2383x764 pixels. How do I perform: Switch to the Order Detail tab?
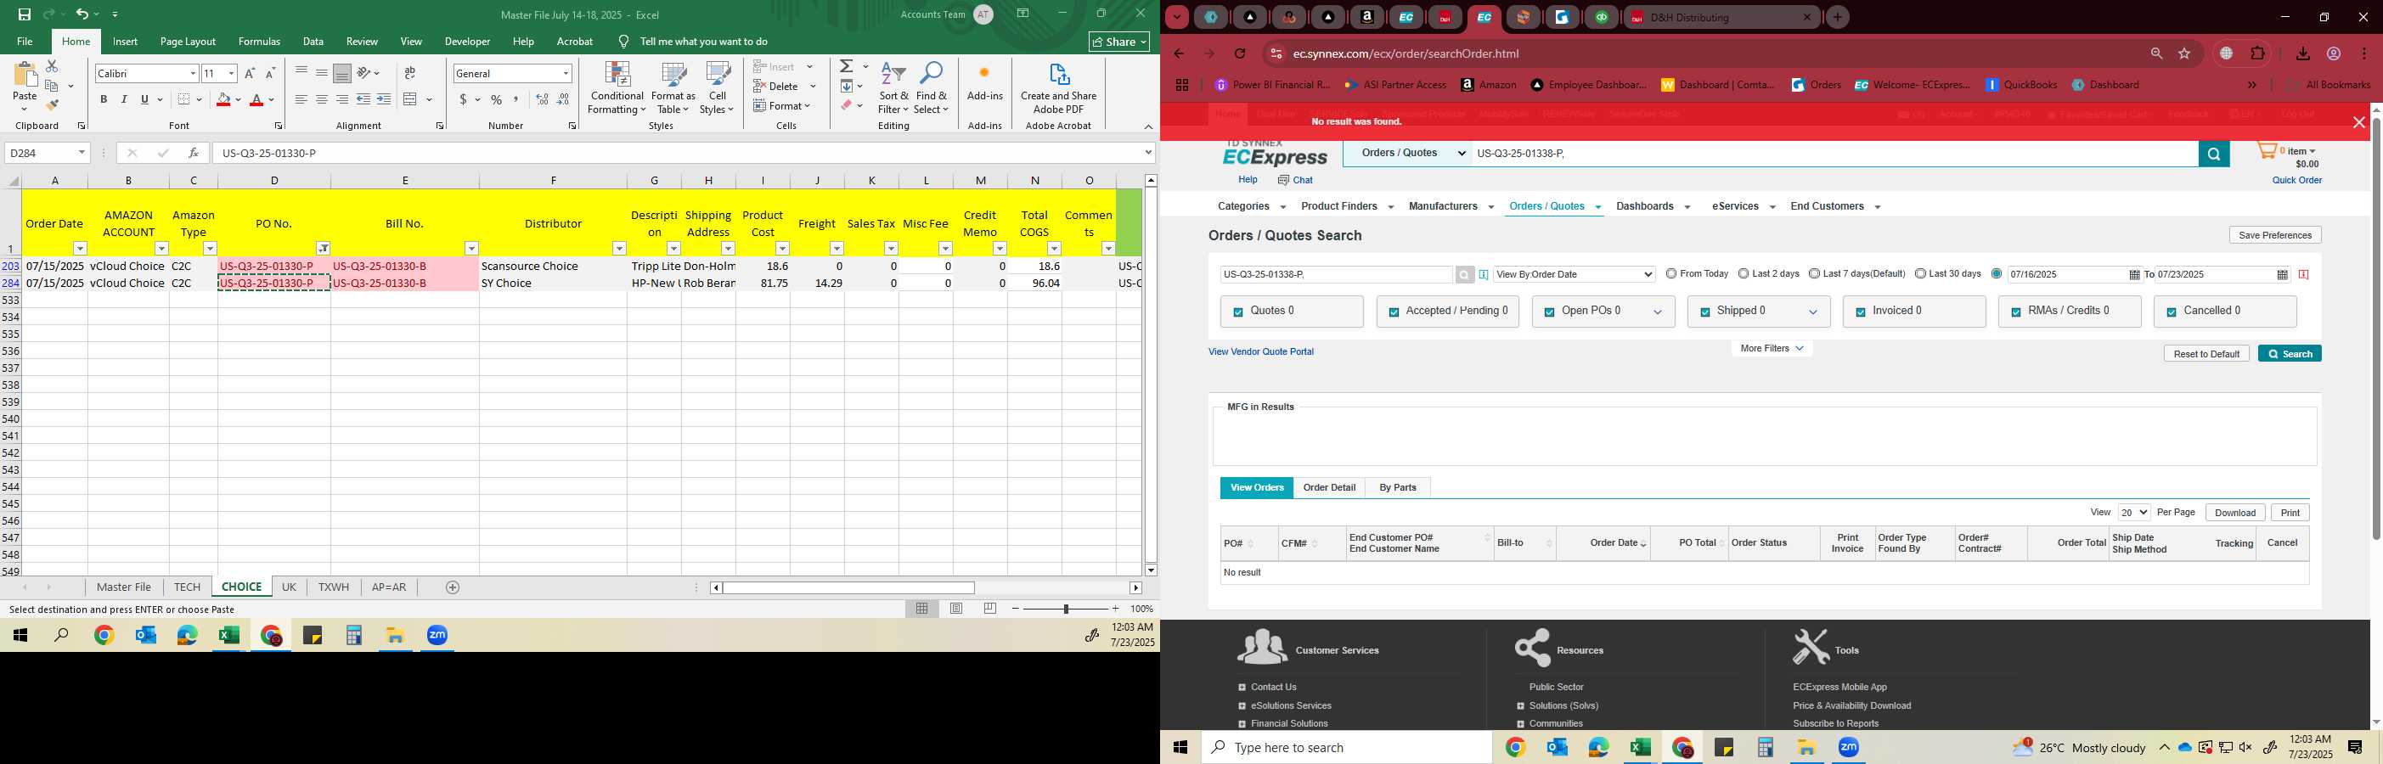(1329, 487)
